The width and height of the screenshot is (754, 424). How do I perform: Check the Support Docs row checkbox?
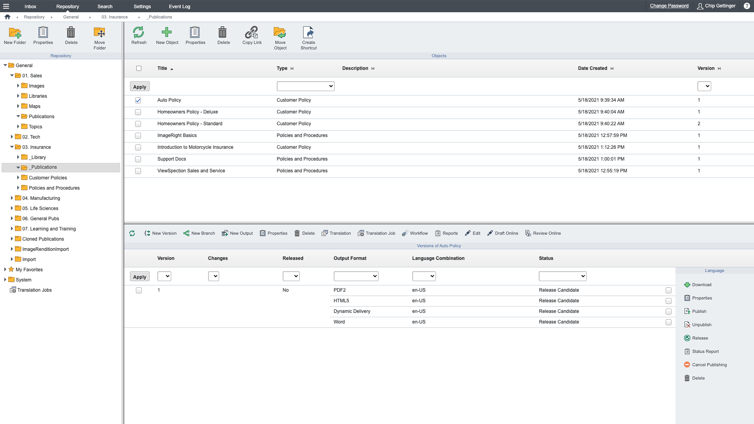click(x=138, y=159)
